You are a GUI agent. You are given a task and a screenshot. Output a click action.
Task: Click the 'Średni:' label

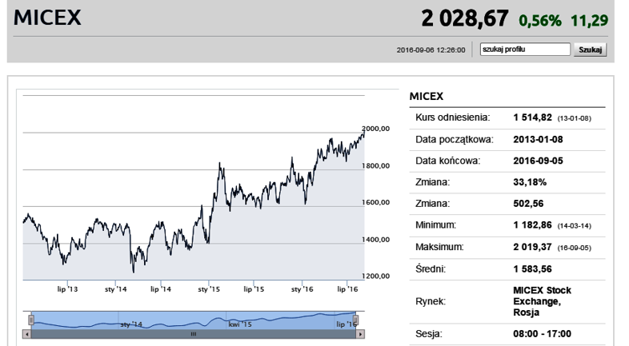pos(431,268)
